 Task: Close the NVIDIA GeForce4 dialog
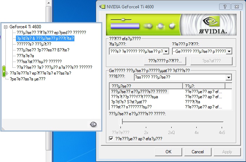click(237, 7)
